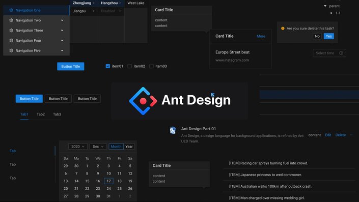Click the Delete link
Image resolution: width=359 pixels, height=202 pixels.
tap(341, 135)
